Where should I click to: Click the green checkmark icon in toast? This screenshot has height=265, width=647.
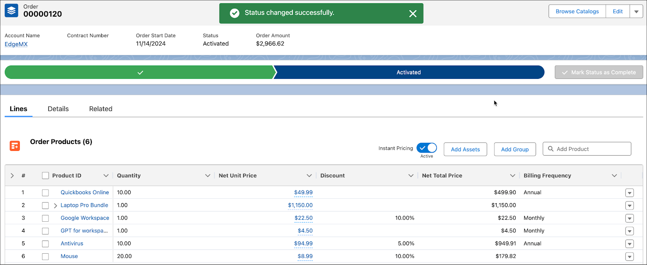point(235,13)
